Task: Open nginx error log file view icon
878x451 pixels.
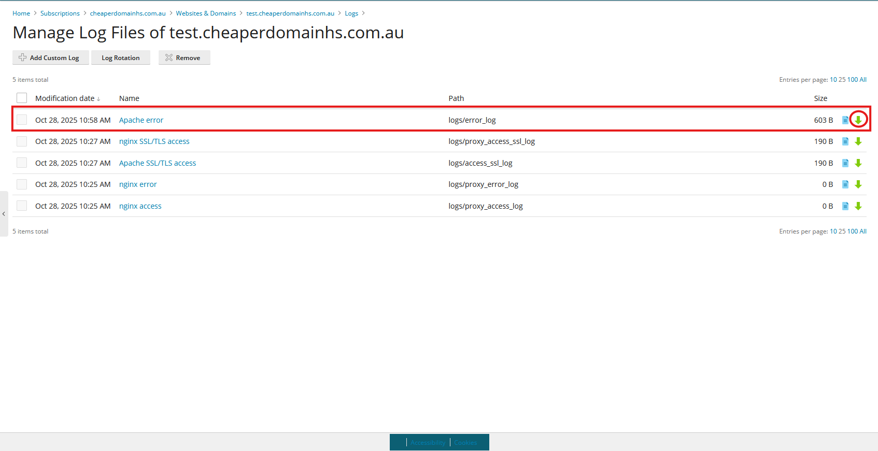Action: (845, 184)
